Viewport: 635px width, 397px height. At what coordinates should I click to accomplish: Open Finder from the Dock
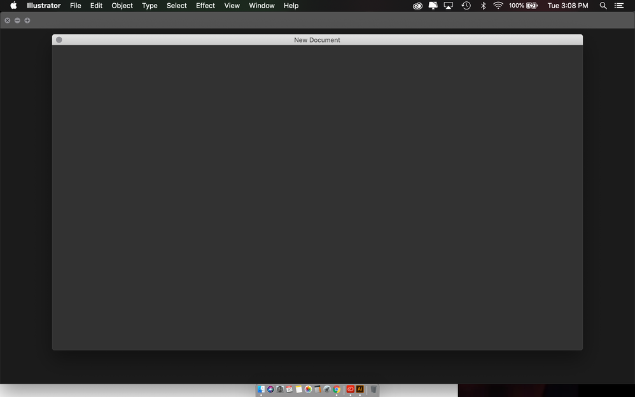(x=261, y=389)
